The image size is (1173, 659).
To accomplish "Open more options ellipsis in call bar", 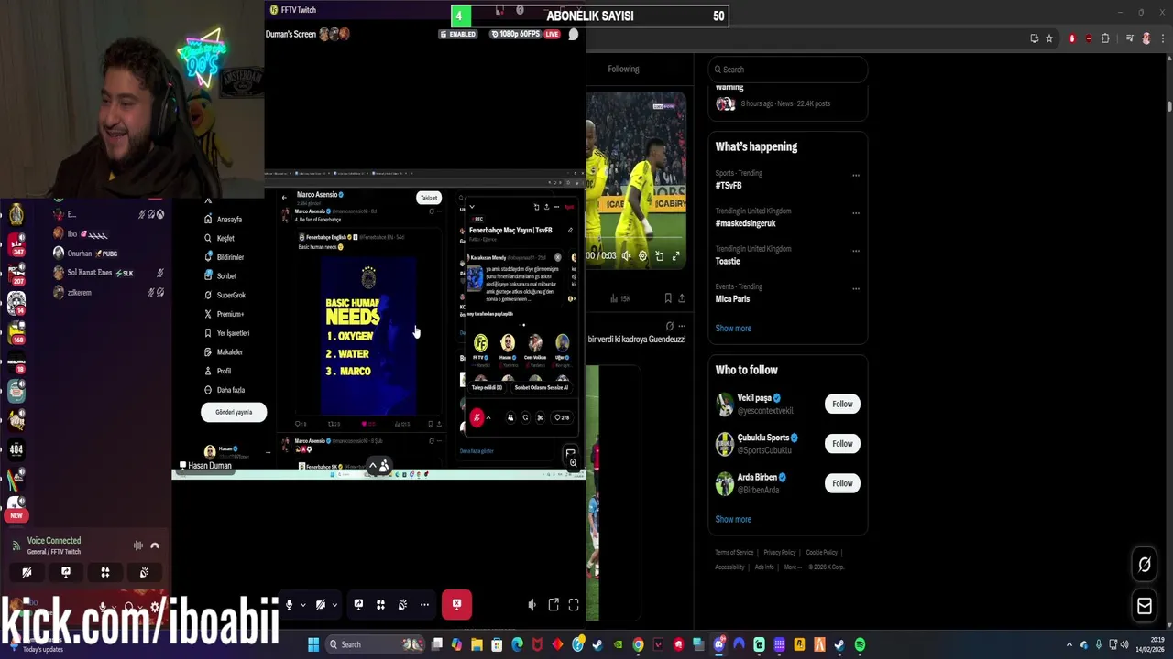I will tap(424, 604).
